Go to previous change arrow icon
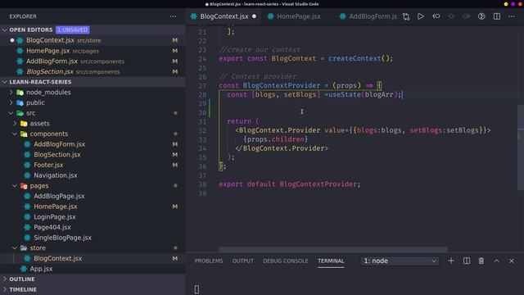This screenshot has width=524, height=295. [436, 16]
